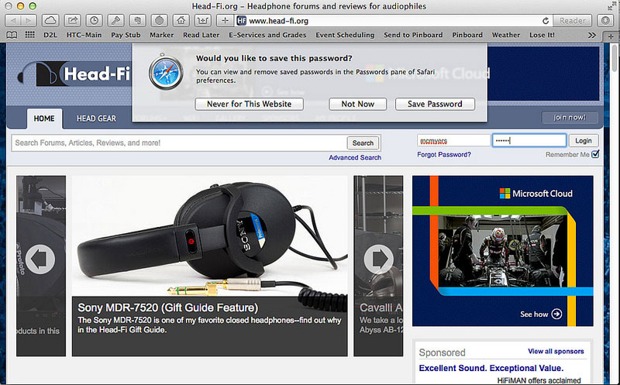Click the join now! button
Screen dimensions: 620x385
[x=570, y=118]
